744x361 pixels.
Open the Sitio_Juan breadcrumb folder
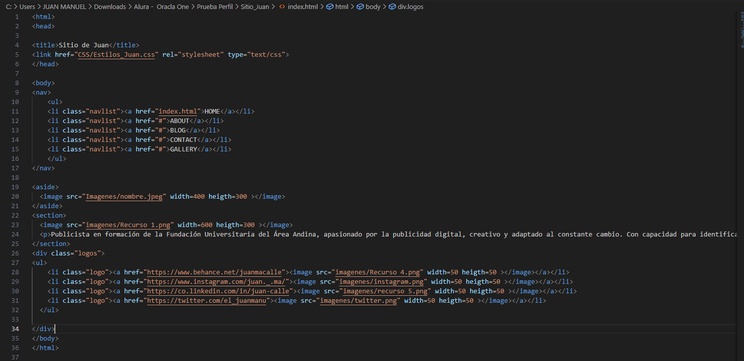coord(255,7)
